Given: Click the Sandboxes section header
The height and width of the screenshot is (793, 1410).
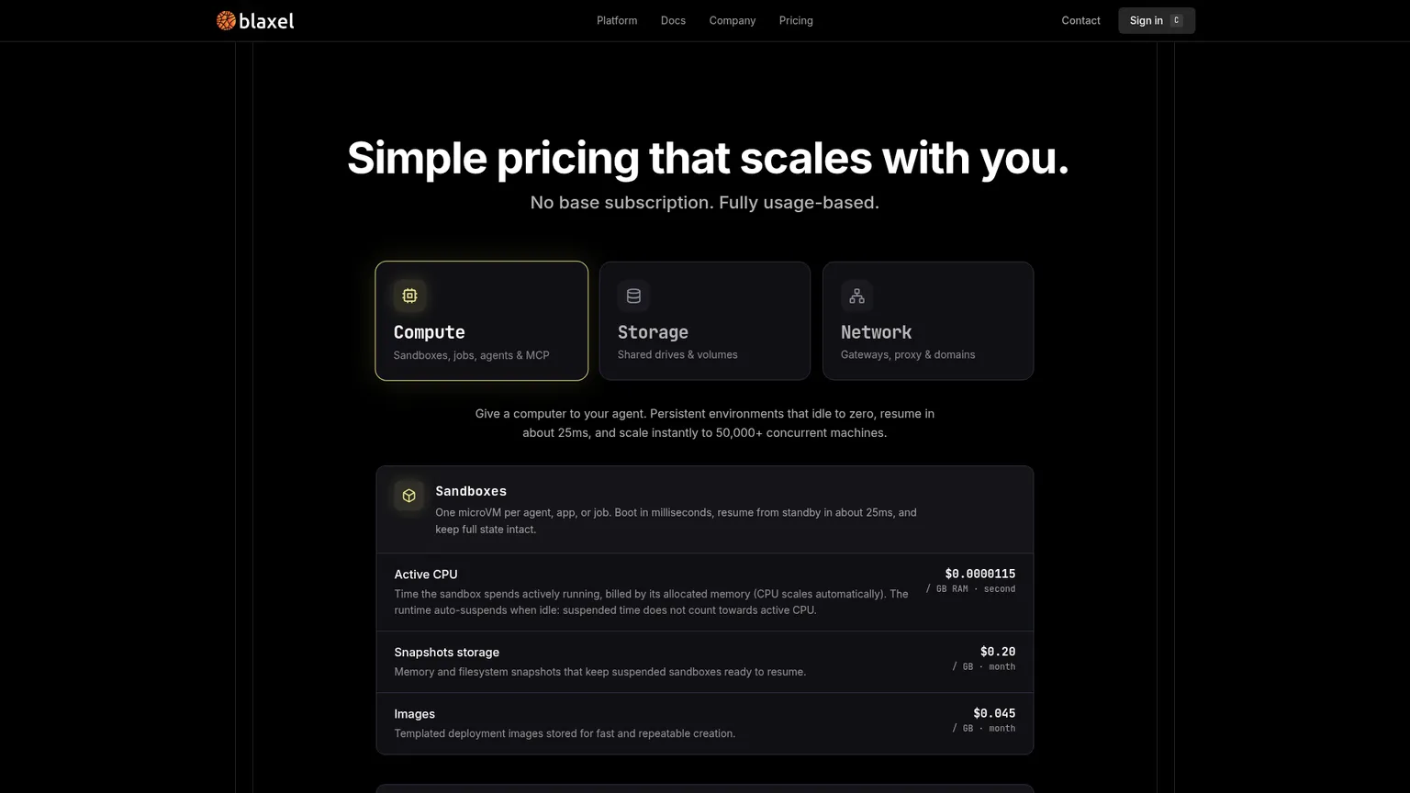Looking at the screenshot, I should point(705,509).
